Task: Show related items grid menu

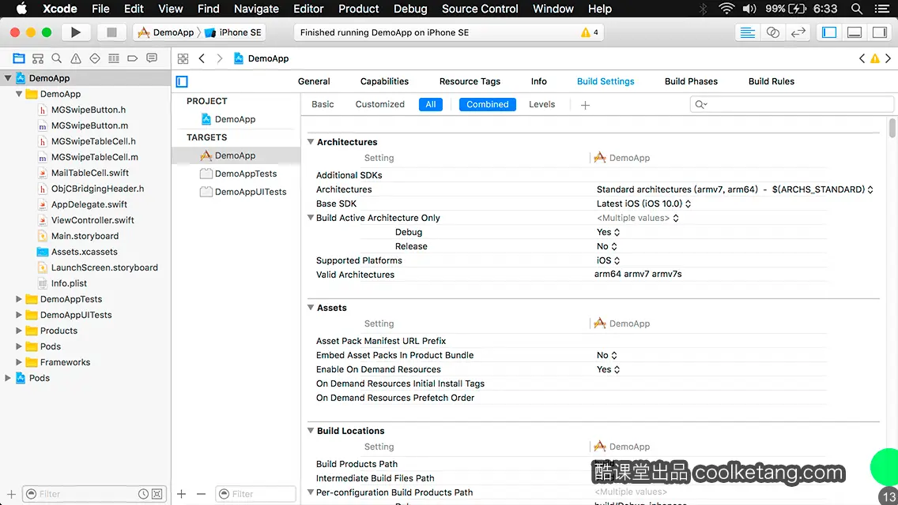Action: (183, 58)
